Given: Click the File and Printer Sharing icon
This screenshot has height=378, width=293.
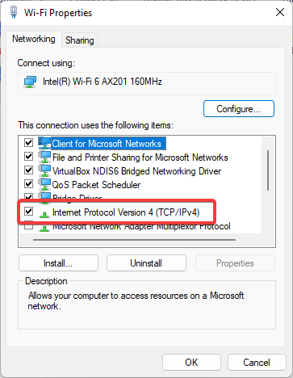Looking at the screenshot, I should click(44, 157).
